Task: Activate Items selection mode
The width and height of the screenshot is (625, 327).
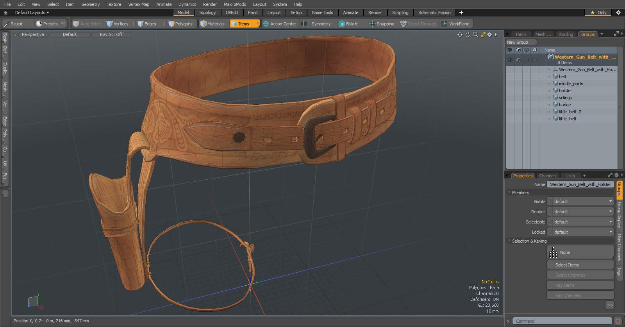Action: tap(245, 24)
